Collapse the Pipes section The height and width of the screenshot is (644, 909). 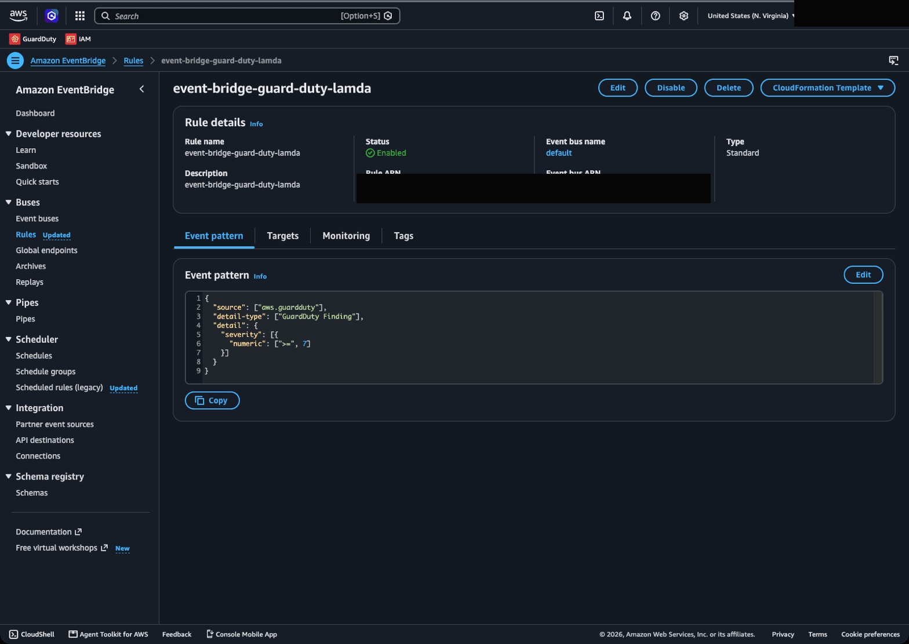click(9, 302)
